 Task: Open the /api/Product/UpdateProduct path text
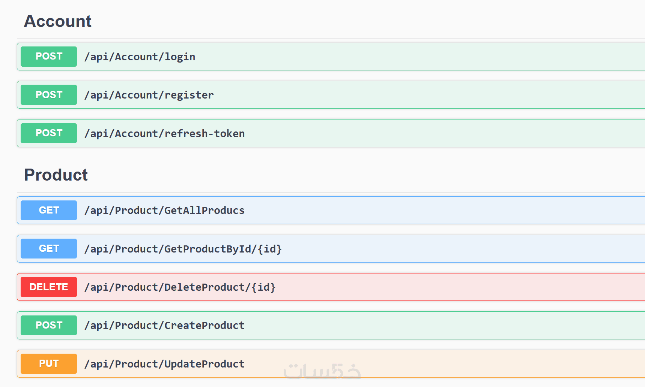coord(164,364)
